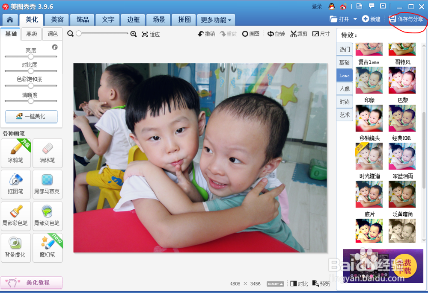Select the 热门 effects category
Image resolution: width=428 pixels, height=293 pixels.
point(345,49)
